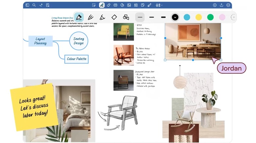Click the microphone recording icon
This screenshot has height=143, width=256.
(x=157, y=5)
